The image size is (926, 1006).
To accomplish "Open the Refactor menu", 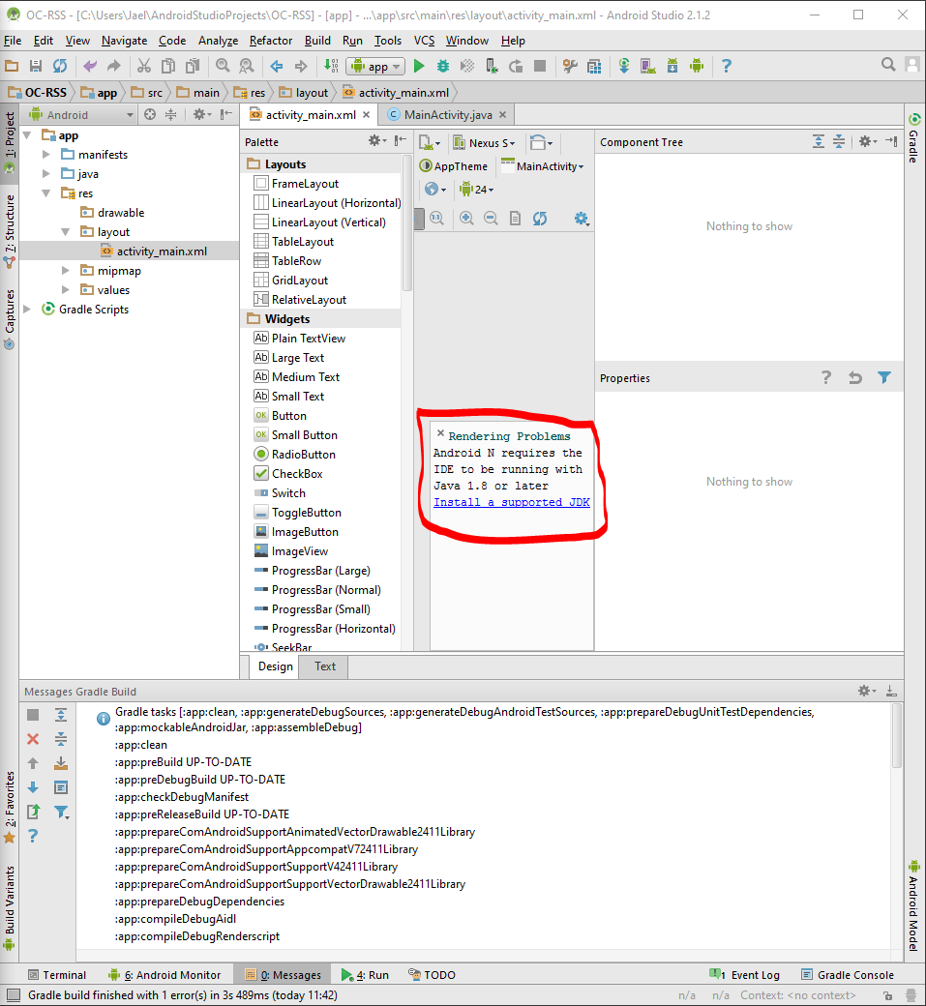I will click(270, 41).
